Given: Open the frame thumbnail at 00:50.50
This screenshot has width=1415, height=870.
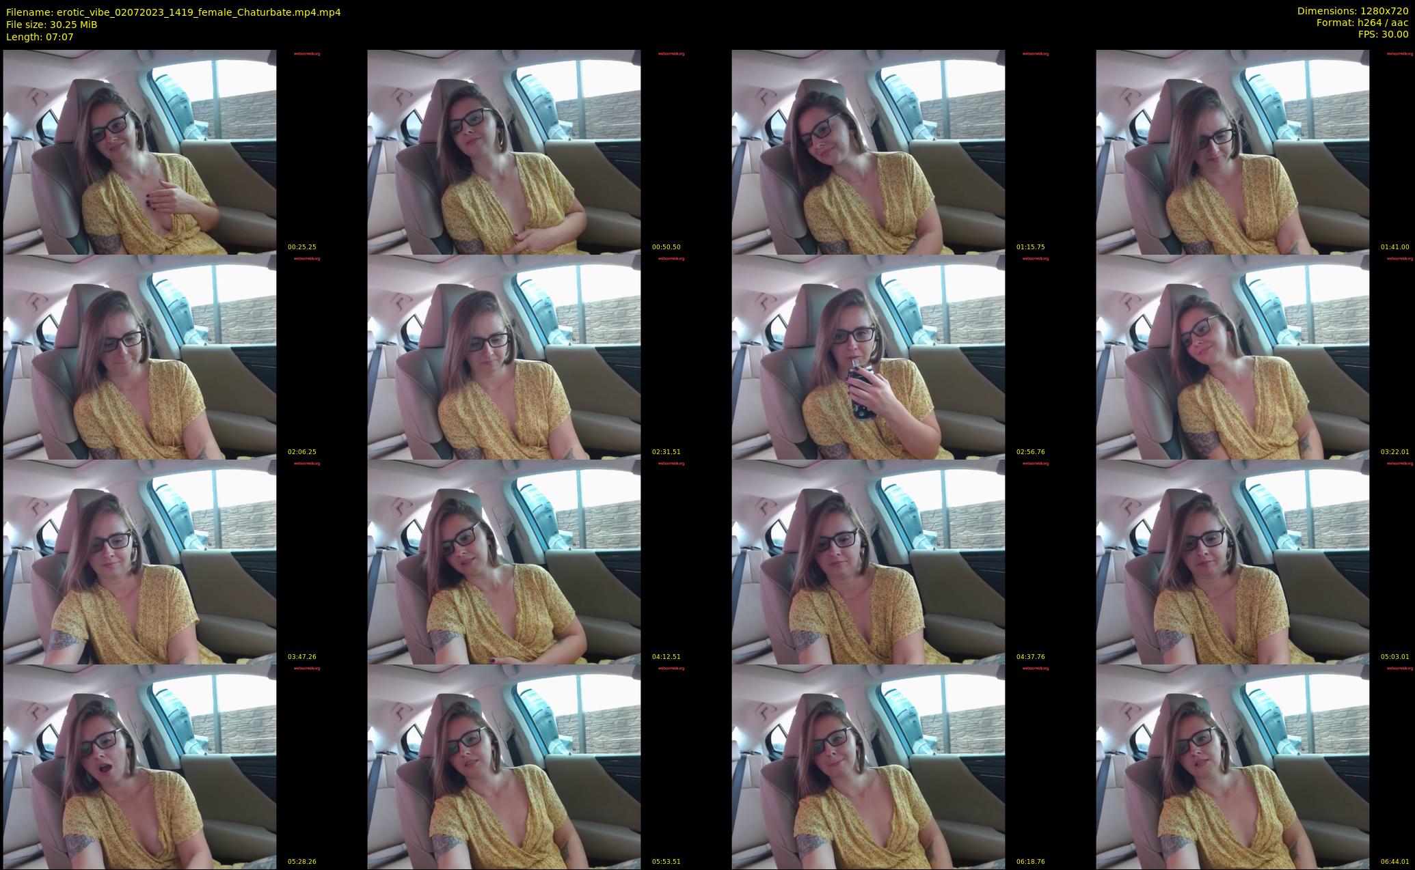Looking at the screenshot, I should pos(504,152).
